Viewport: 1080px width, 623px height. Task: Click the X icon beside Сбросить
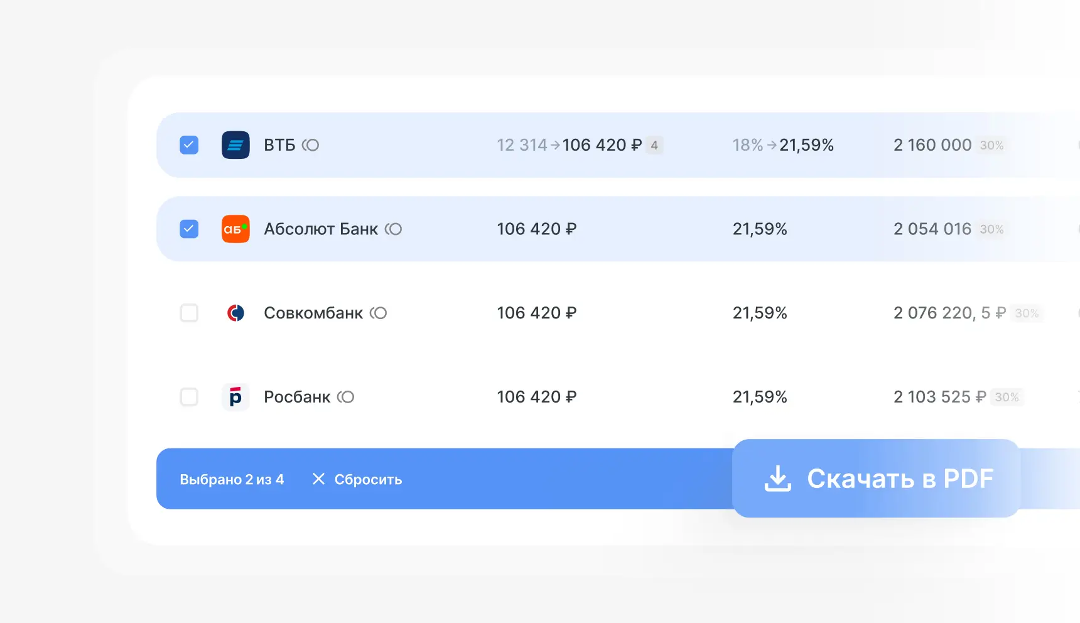pos(318,479)
